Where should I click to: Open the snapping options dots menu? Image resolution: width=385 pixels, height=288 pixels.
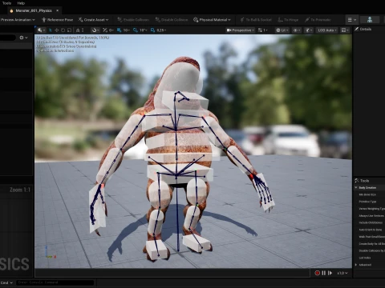point(83,30)
